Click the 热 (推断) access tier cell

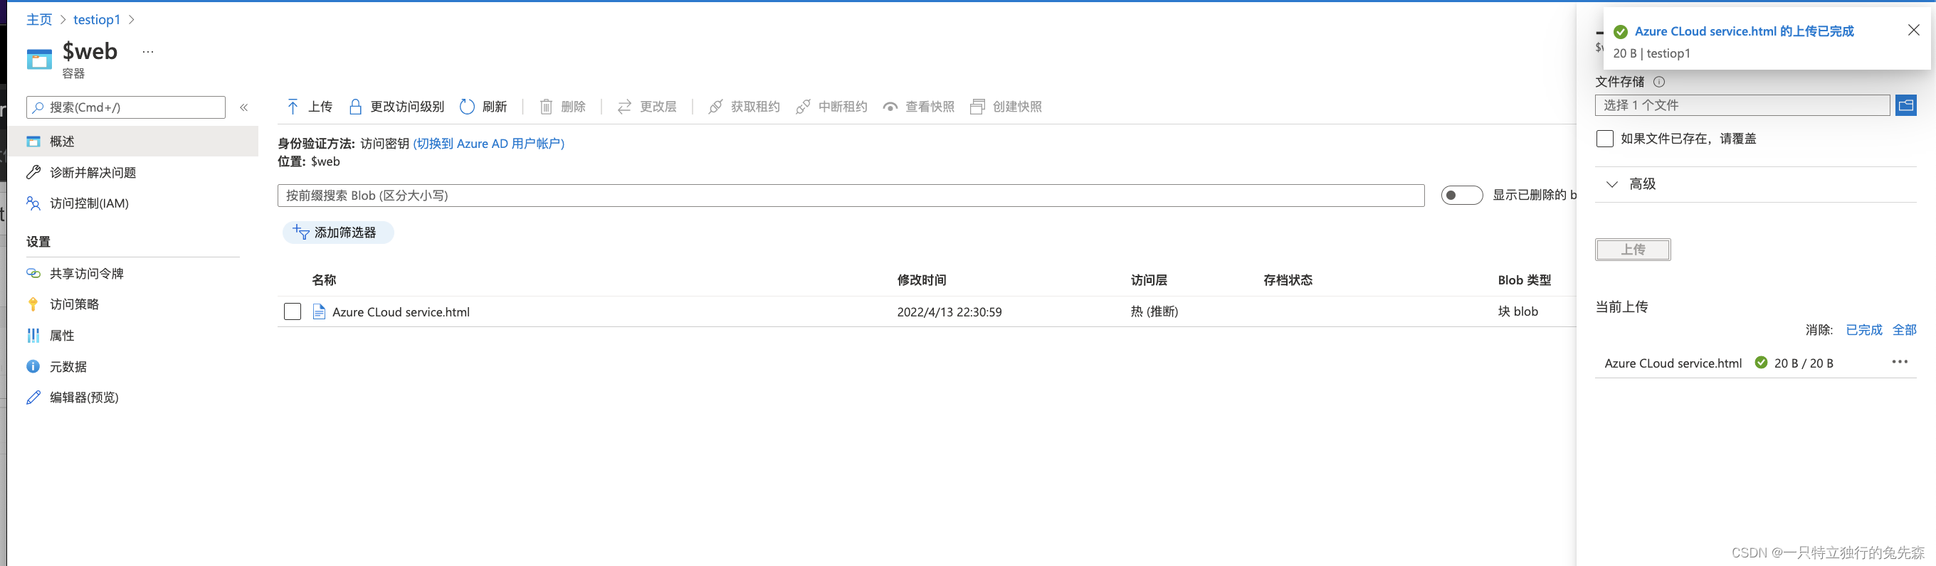coord(1154,311)
